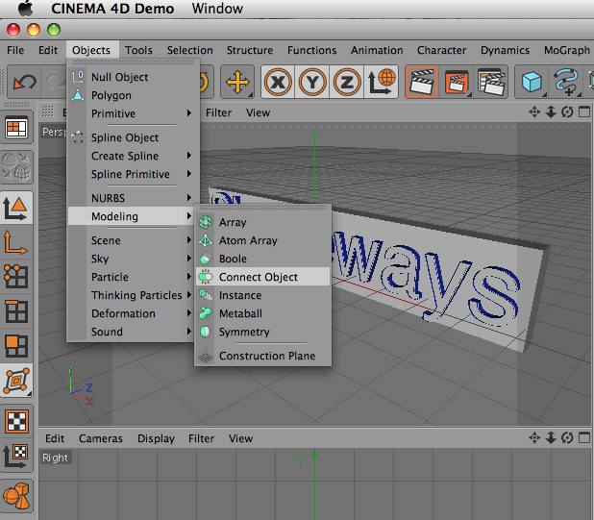Select Texture Axis tool icon
Viewport: 594px width, 520px height.
(16, 456)
